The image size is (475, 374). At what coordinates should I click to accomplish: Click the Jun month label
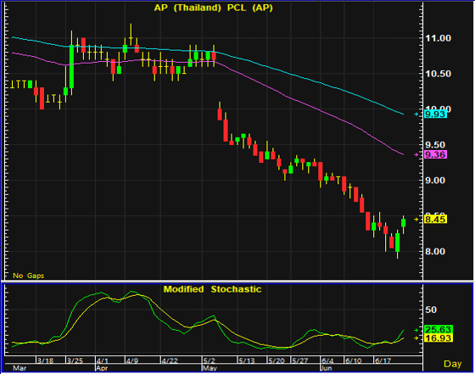(x=327, y=368)
